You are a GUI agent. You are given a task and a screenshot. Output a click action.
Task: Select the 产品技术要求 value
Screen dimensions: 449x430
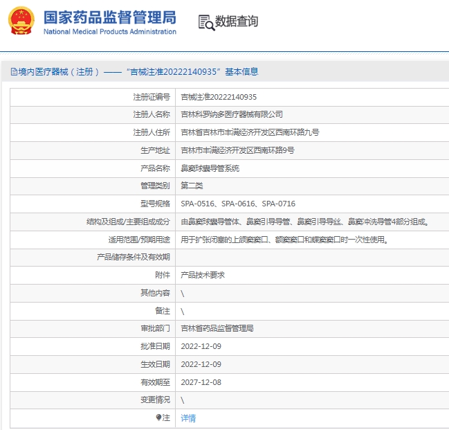203,275
